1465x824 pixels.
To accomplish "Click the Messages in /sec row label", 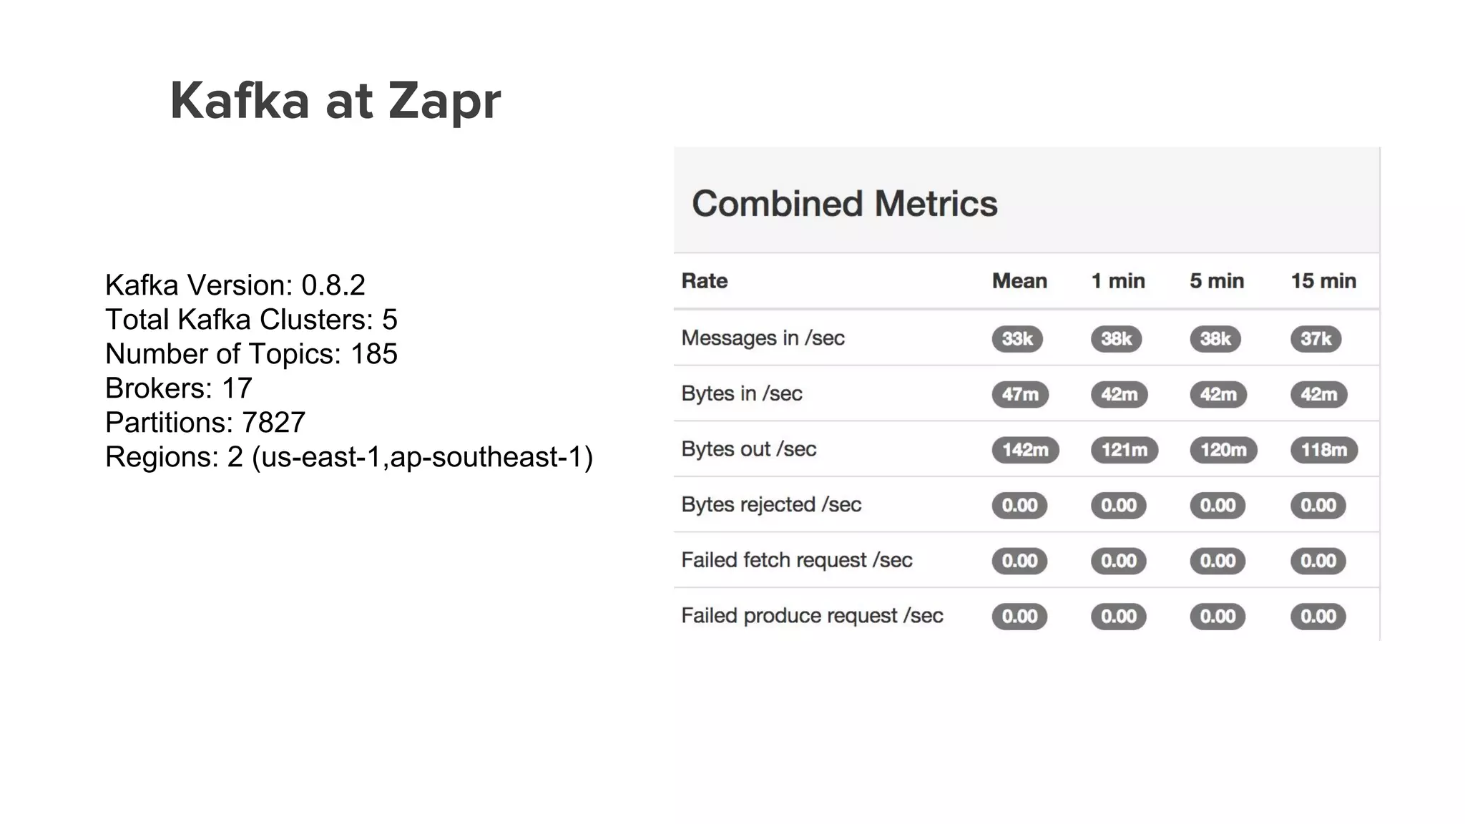I will 763,338.
